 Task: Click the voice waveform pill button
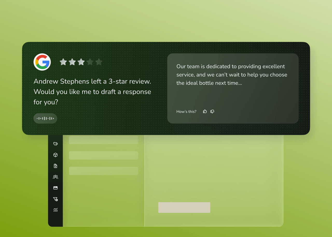pyautogui.click(x=45, y=119)
